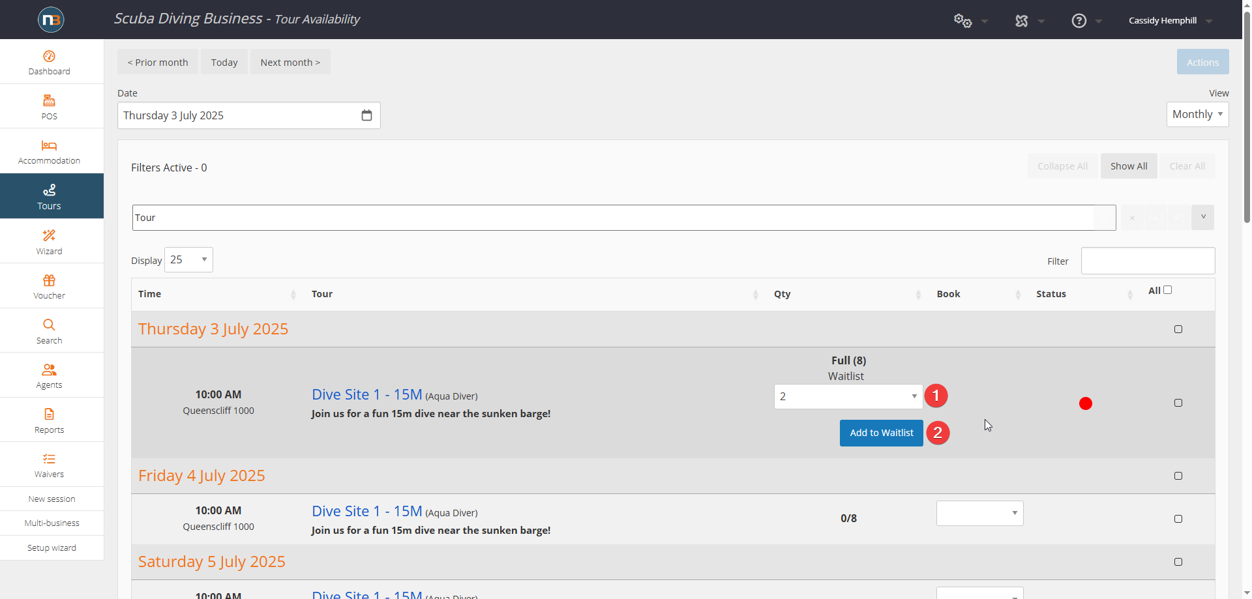Image resolution: width=1252 pixels, height=599 pixels.
Task: Click the 0/8 quantity for Friday
Action: pos(848,518)
